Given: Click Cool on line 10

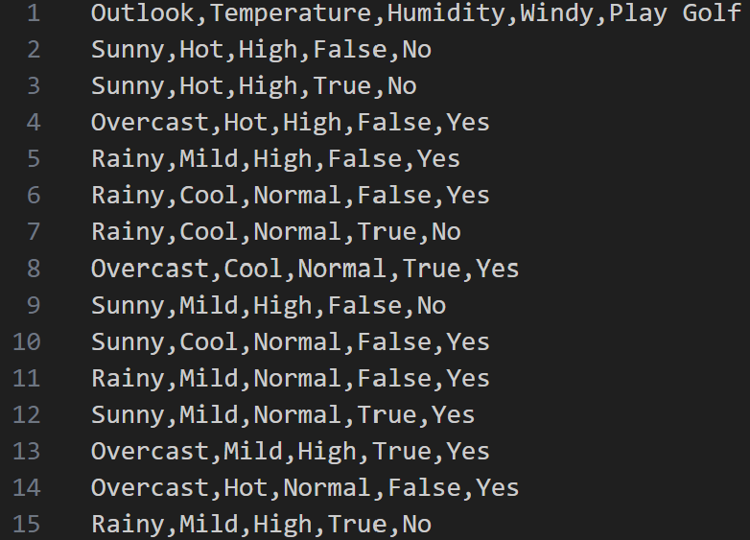Looking at the screenshot, I should pos(208,342).
